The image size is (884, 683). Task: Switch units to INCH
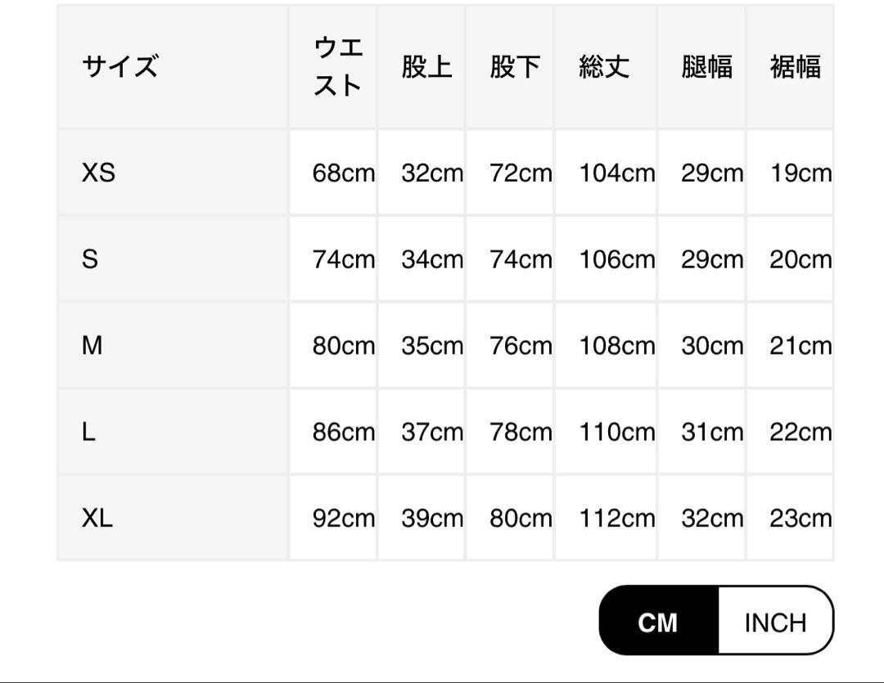(x=775, y=621)
